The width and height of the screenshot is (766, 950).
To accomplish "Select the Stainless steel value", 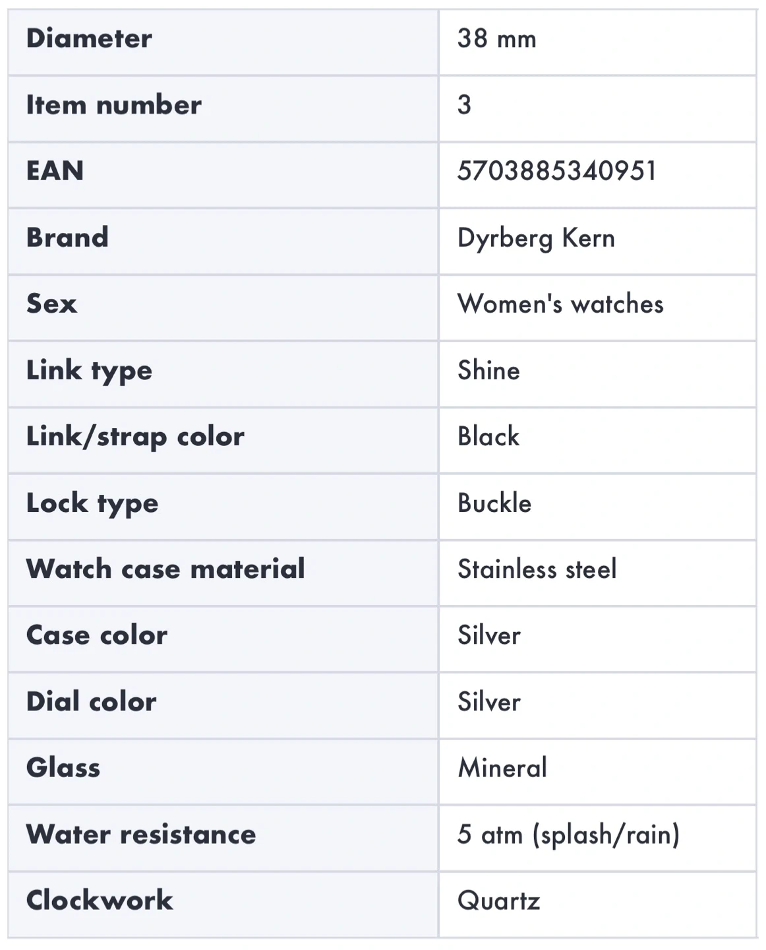I will click(x=537, y=569).
